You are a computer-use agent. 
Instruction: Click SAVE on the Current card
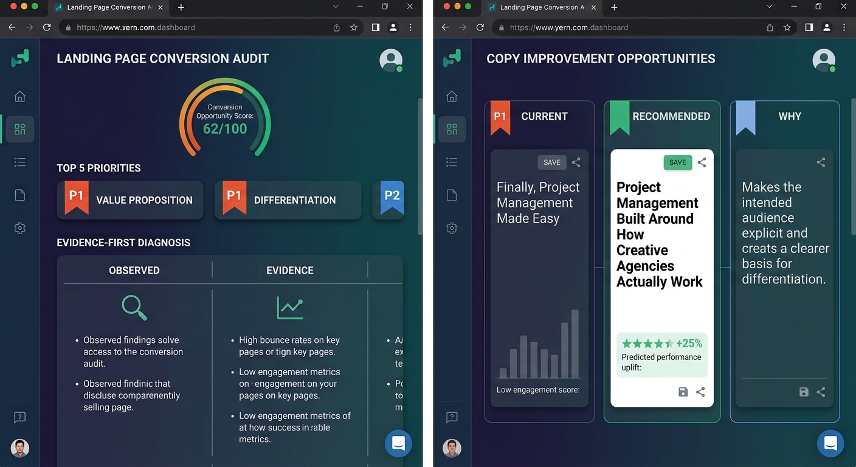552,162
